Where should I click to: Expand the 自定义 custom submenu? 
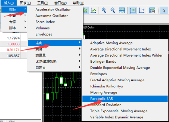[54, 68]
